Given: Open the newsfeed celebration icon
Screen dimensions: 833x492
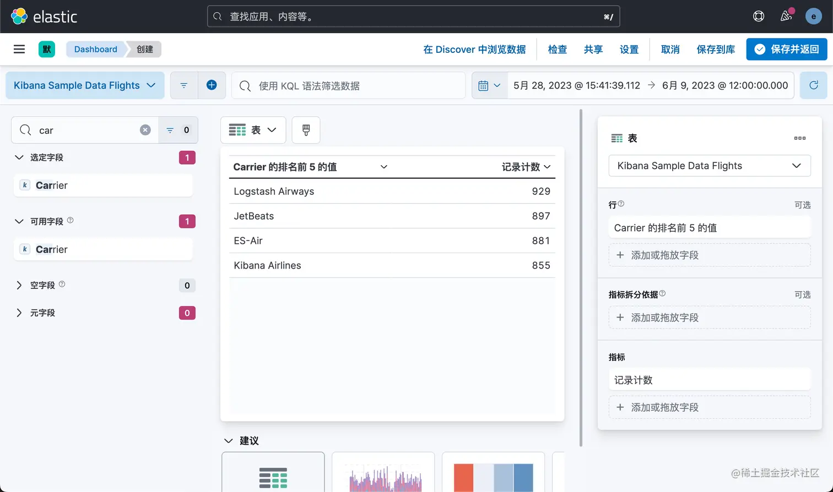Looking at the screenshot, I should (x=786, y=16).
